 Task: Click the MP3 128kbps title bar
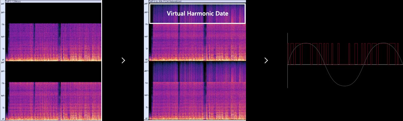[54, 1]
